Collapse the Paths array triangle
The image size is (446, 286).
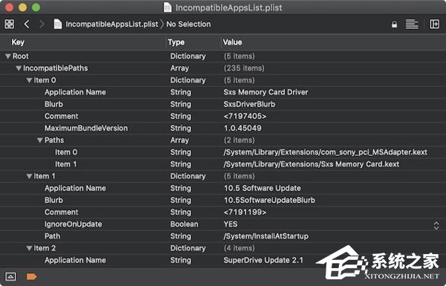[40, 140]
